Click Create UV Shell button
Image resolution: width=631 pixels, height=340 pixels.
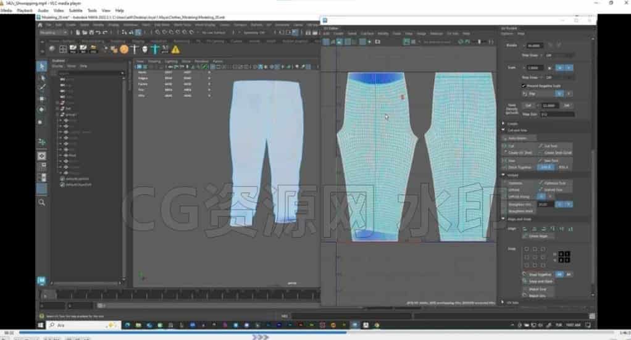pyautogui.click(x=520, y=153)
